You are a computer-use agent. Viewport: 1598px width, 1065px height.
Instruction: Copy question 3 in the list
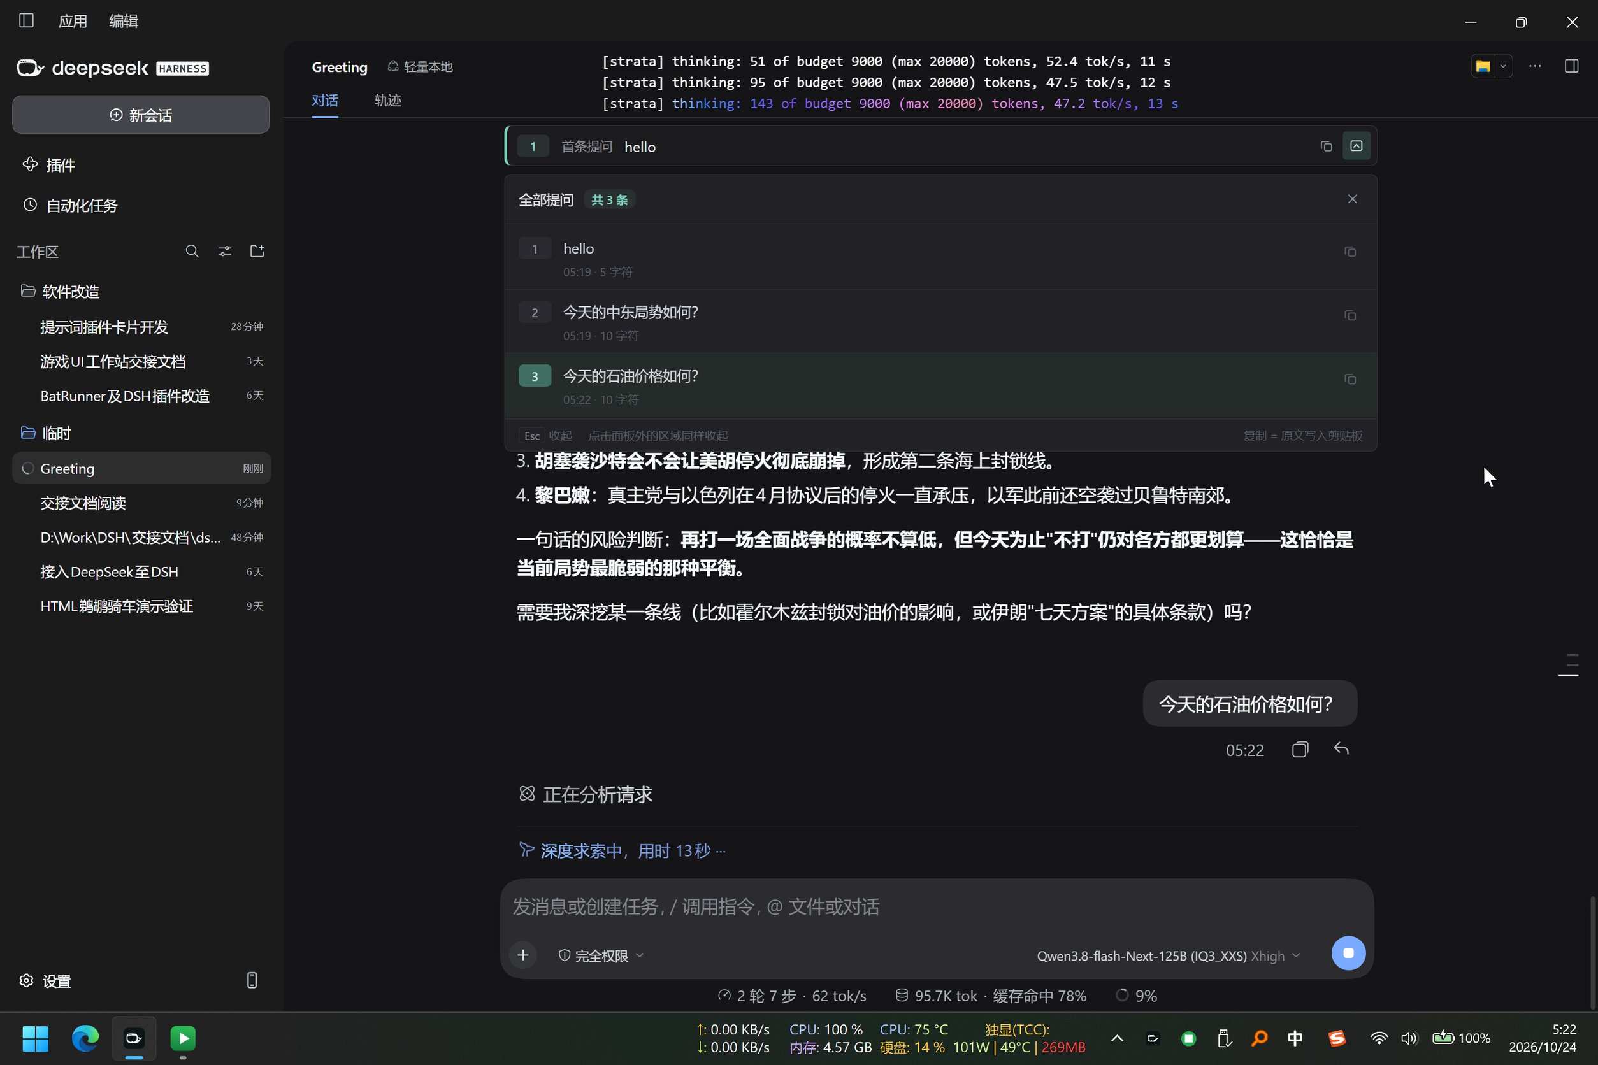(x=1350, y=380)
